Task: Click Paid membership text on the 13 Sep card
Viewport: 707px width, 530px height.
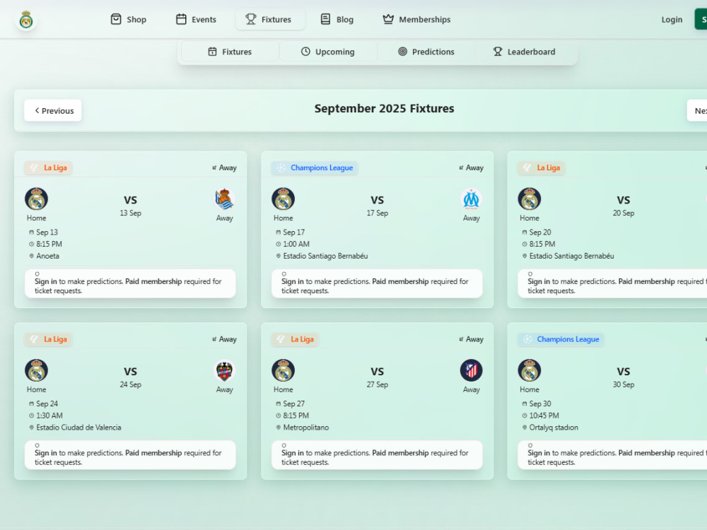Action: tap(153, 281)
